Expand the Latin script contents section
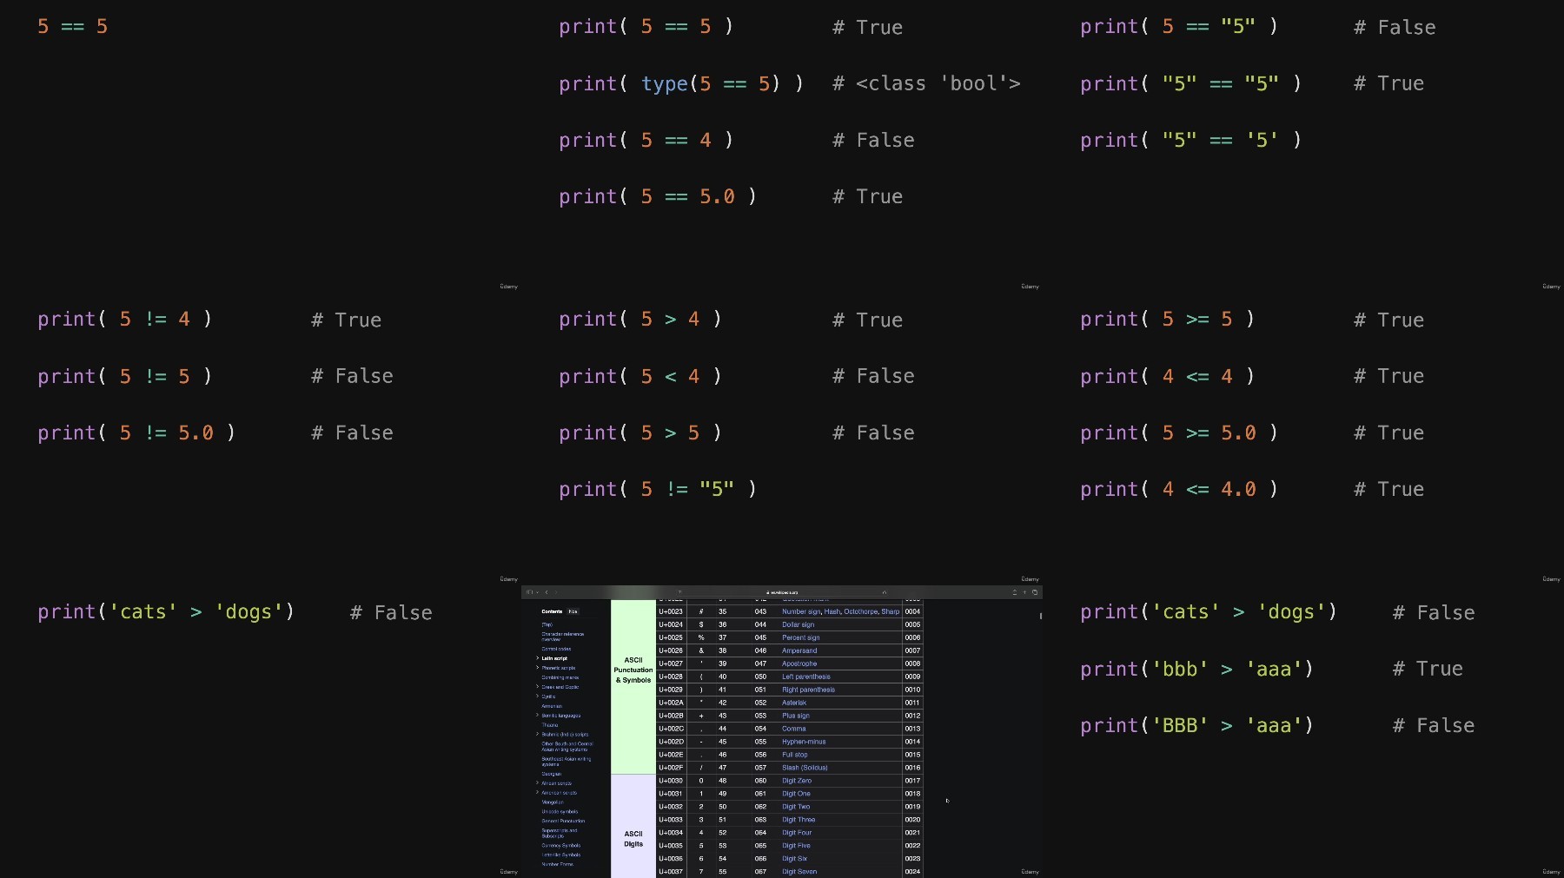1564x878 pixels. click(x=537, y=658)
